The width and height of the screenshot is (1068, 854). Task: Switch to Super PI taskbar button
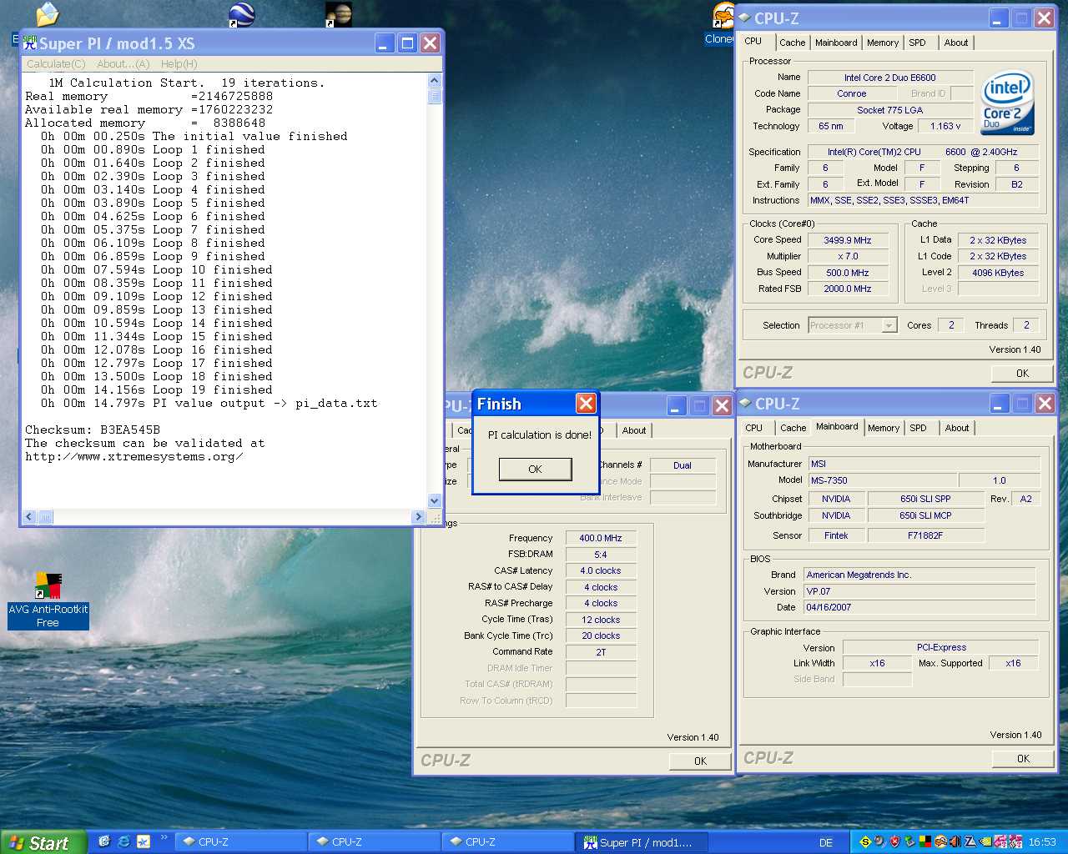tap(642, 842)
